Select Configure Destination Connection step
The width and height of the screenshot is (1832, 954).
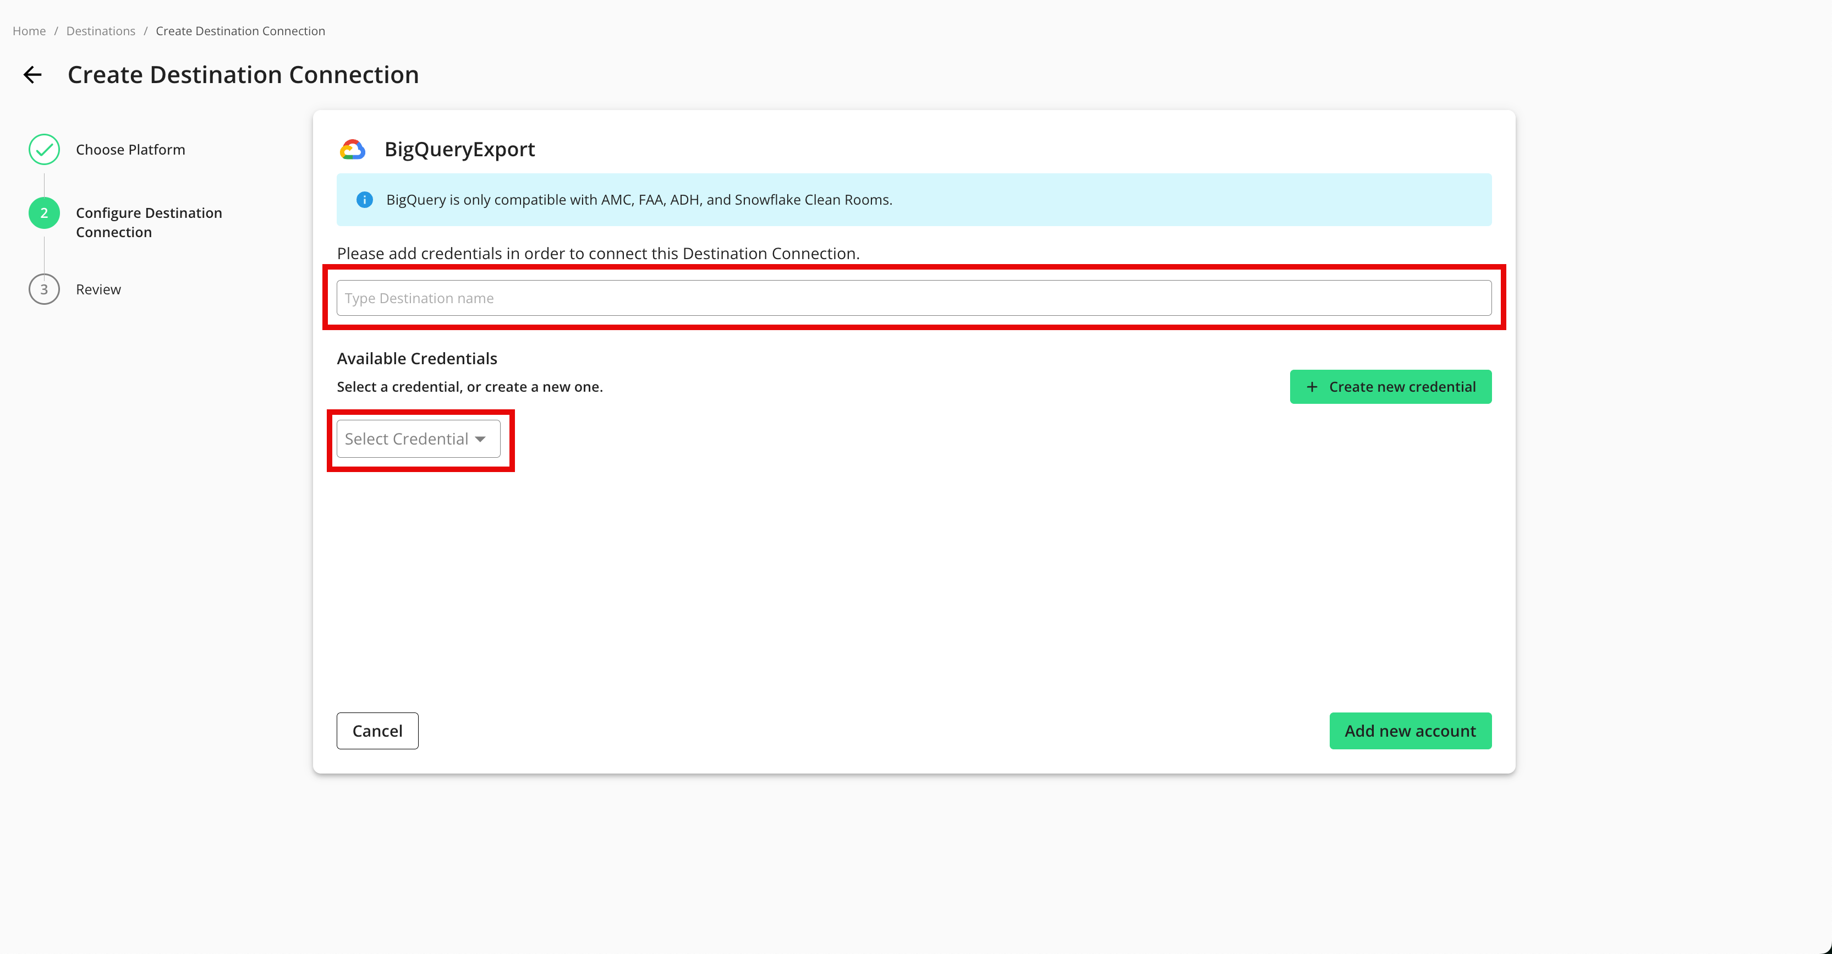149,222
